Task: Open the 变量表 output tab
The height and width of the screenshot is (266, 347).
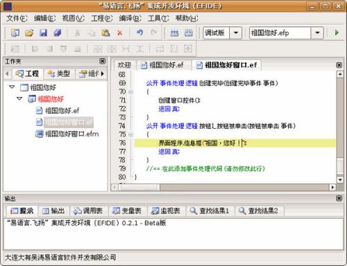Action: (127, 211)
